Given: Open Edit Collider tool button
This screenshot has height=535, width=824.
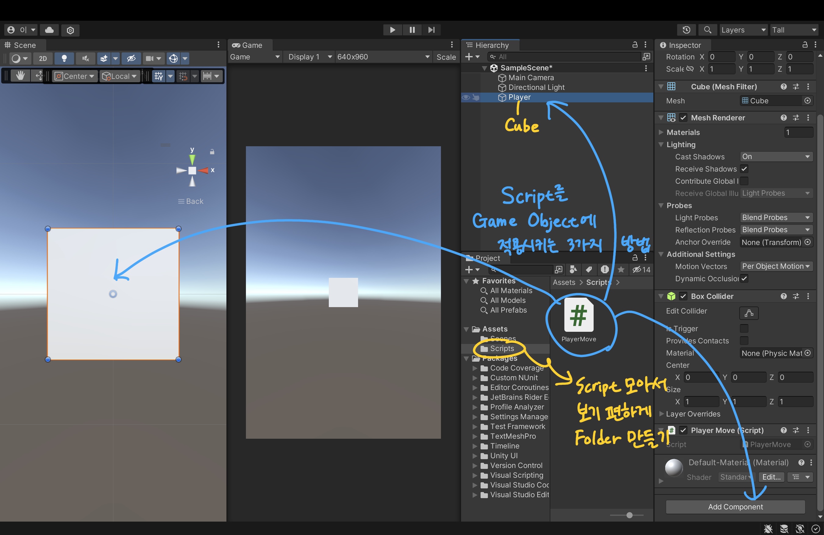Looking at the screenshot, I should (749, 313).
